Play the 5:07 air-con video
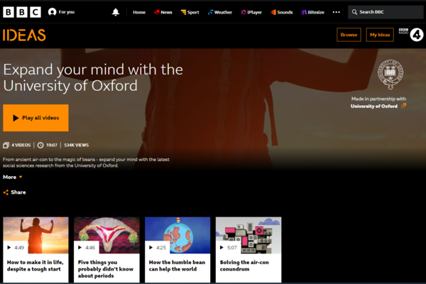 tap(228, 248)
